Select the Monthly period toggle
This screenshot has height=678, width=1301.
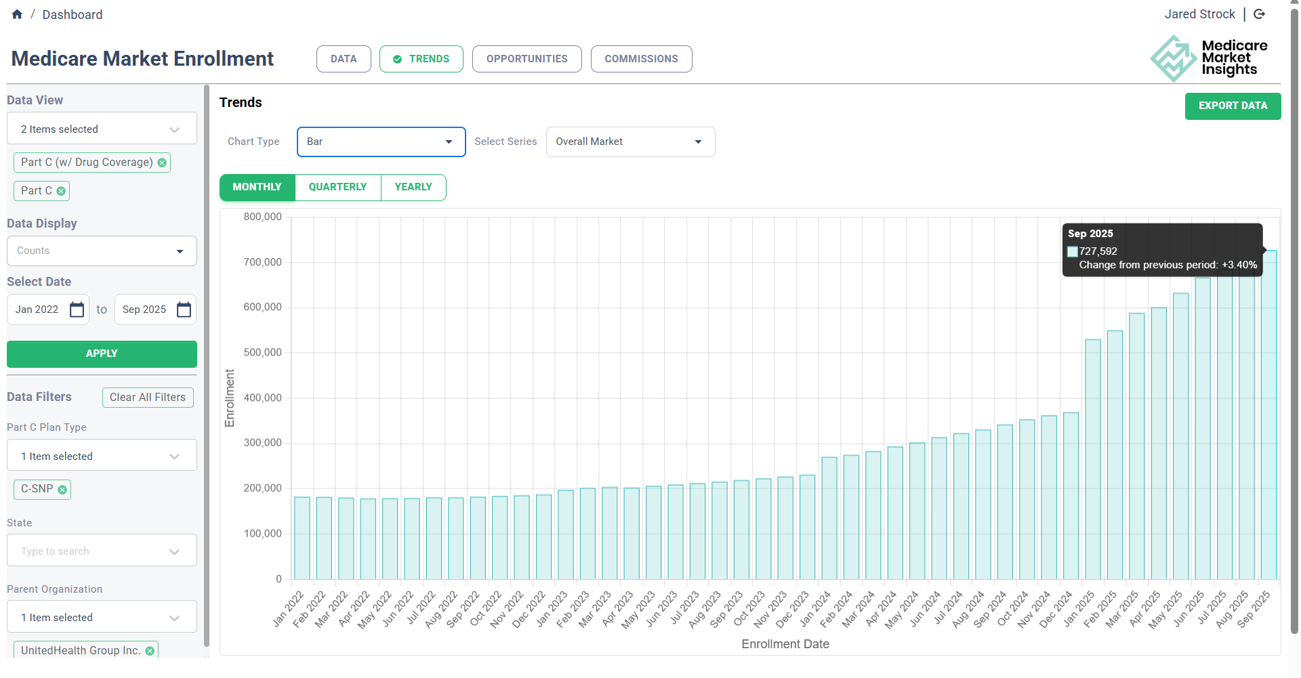tap(257, 187)
